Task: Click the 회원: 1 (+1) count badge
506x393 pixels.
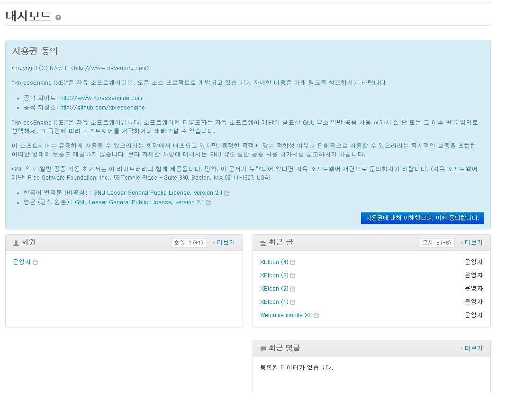Action: pos(189,243)
